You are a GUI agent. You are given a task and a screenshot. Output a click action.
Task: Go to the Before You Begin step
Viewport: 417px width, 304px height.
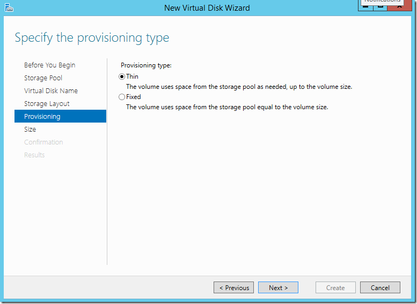point(49,65)
